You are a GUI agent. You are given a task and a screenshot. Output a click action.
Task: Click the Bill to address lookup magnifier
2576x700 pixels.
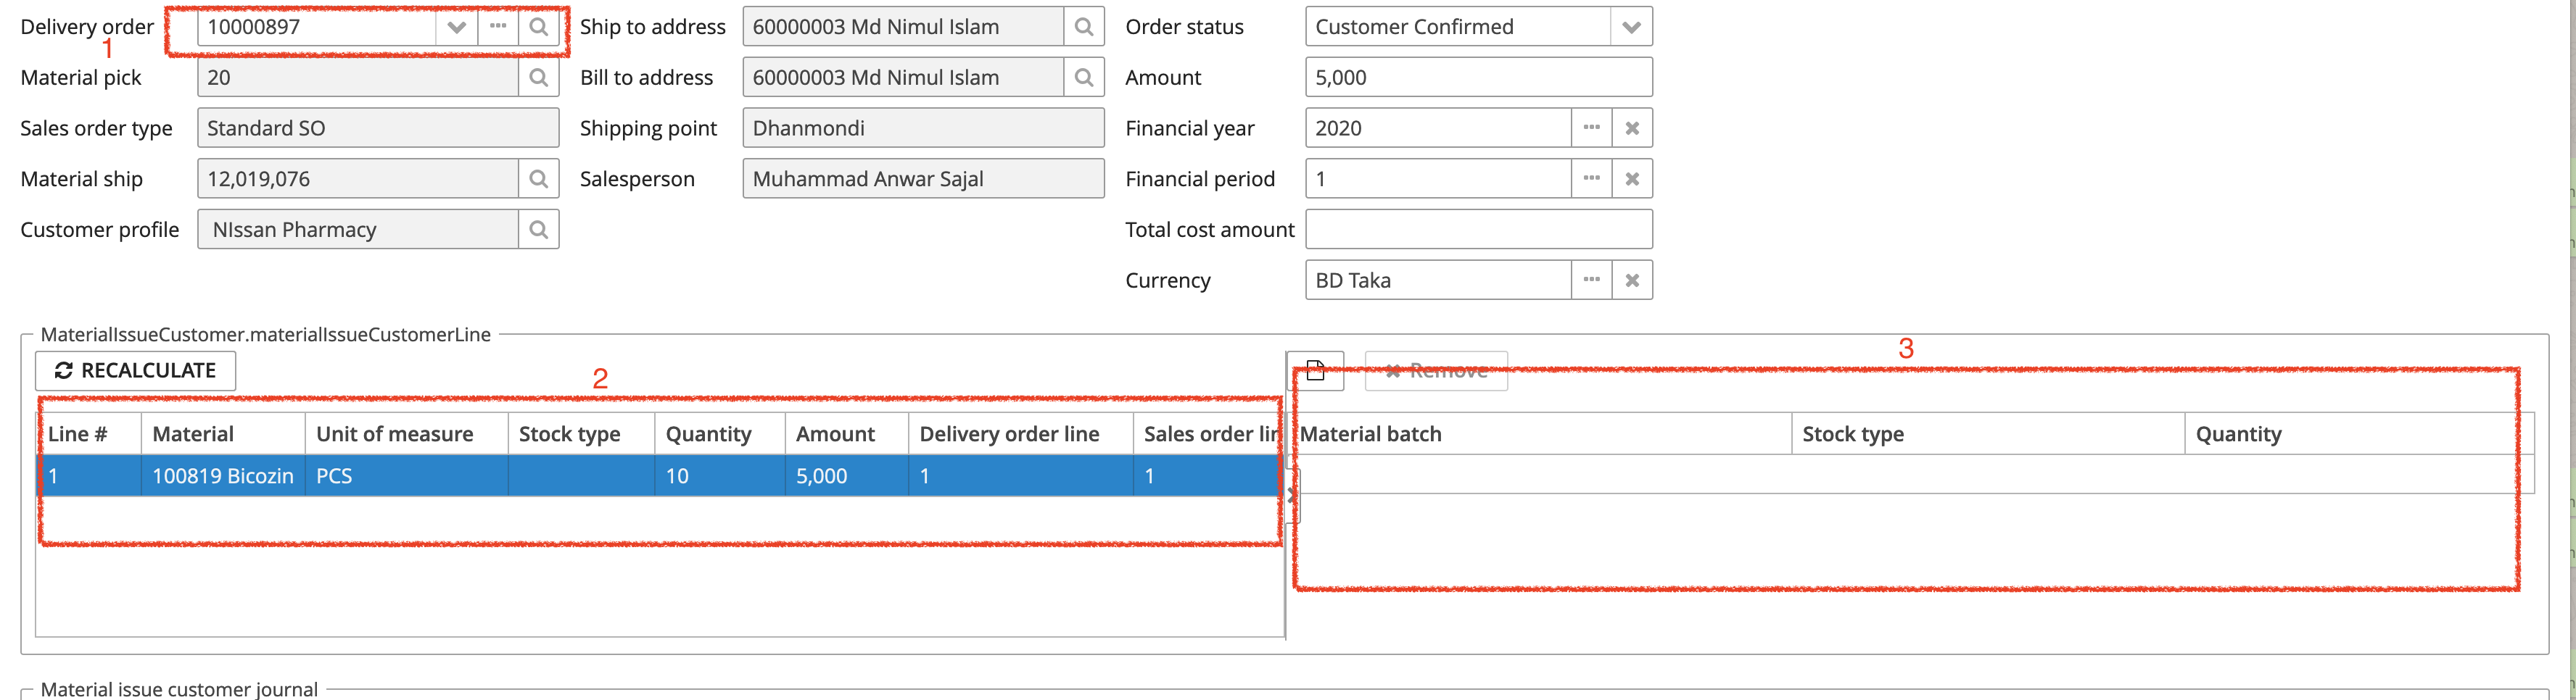(x=1084, y=78)
